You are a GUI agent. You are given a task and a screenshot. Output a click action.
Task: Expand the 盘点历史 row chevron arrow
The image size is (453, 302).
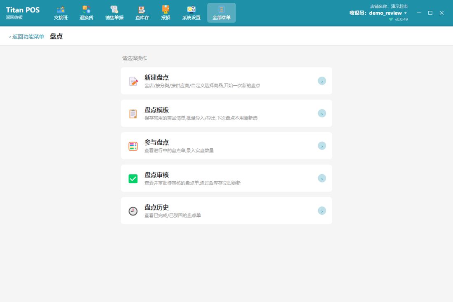coord(322,211)
